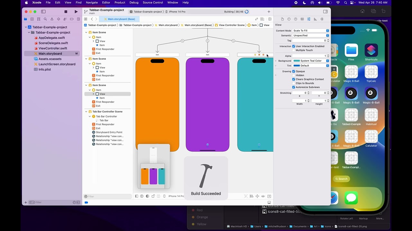Select the Main.storyboard (Base) editor tab
This screenshot has height=231, width=412.
point(120,19)
